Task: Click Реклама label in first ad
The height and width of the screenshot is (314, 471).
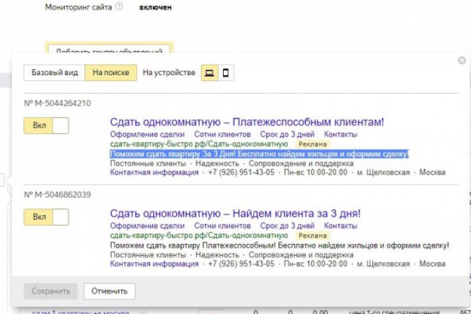Action: pyautogui.click(x=313, y=144)
